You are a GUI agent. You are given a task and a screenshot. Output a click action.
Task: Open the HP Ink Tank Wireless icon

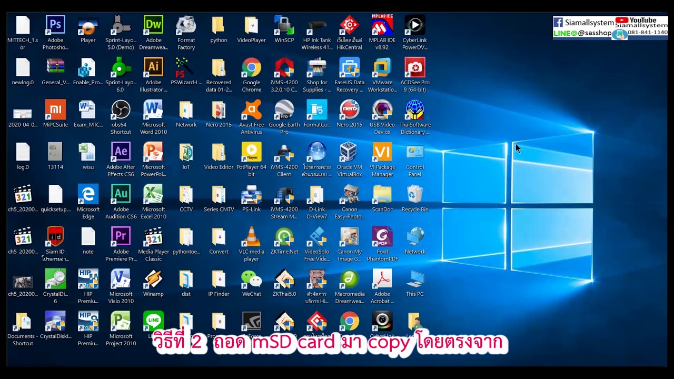pyautogui.click(x=316, y=25)
